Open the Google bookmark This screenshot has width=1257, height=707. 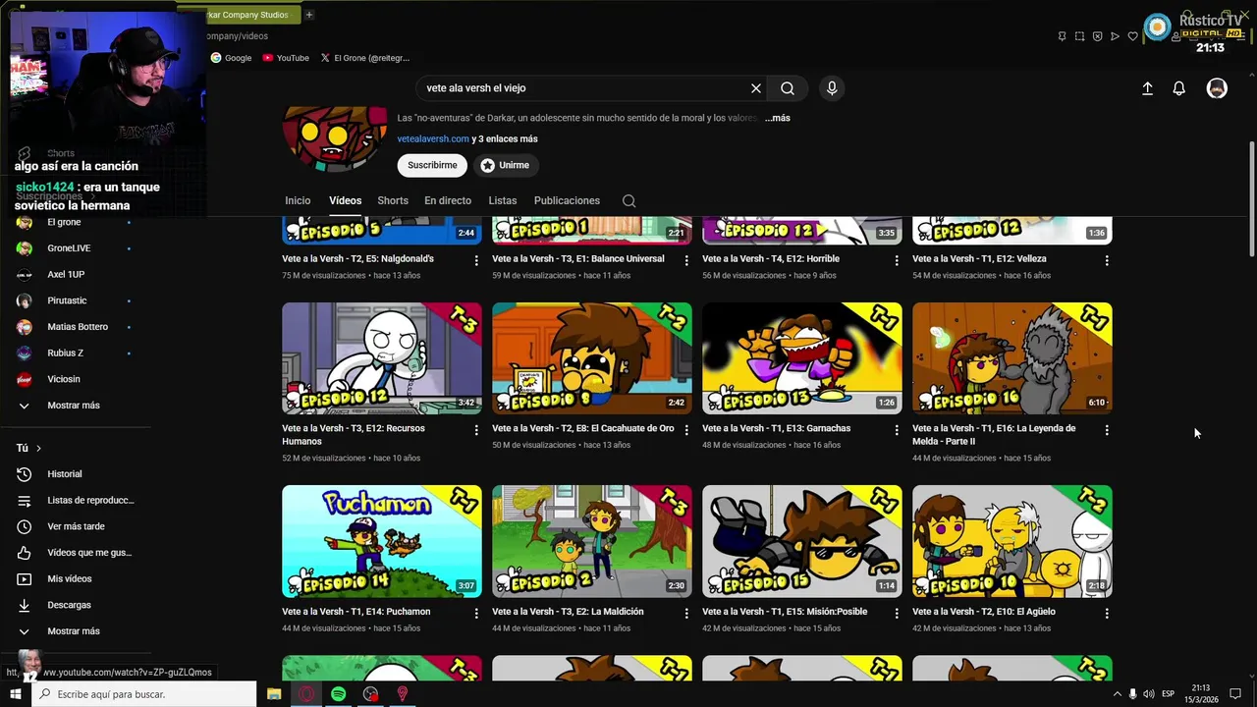point(231,58)
